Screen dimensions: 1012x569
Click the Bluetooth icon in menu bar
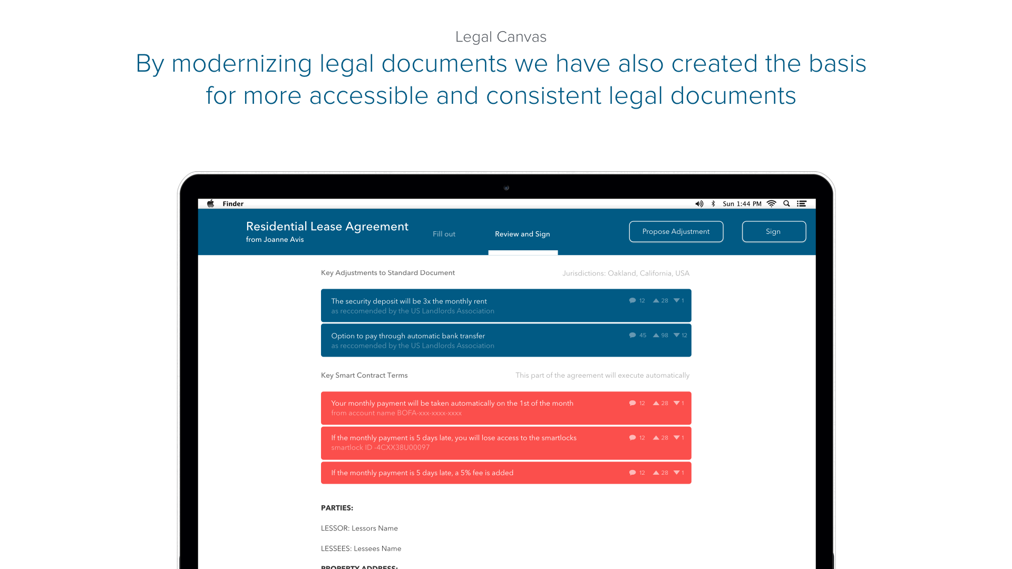(713, 204)
